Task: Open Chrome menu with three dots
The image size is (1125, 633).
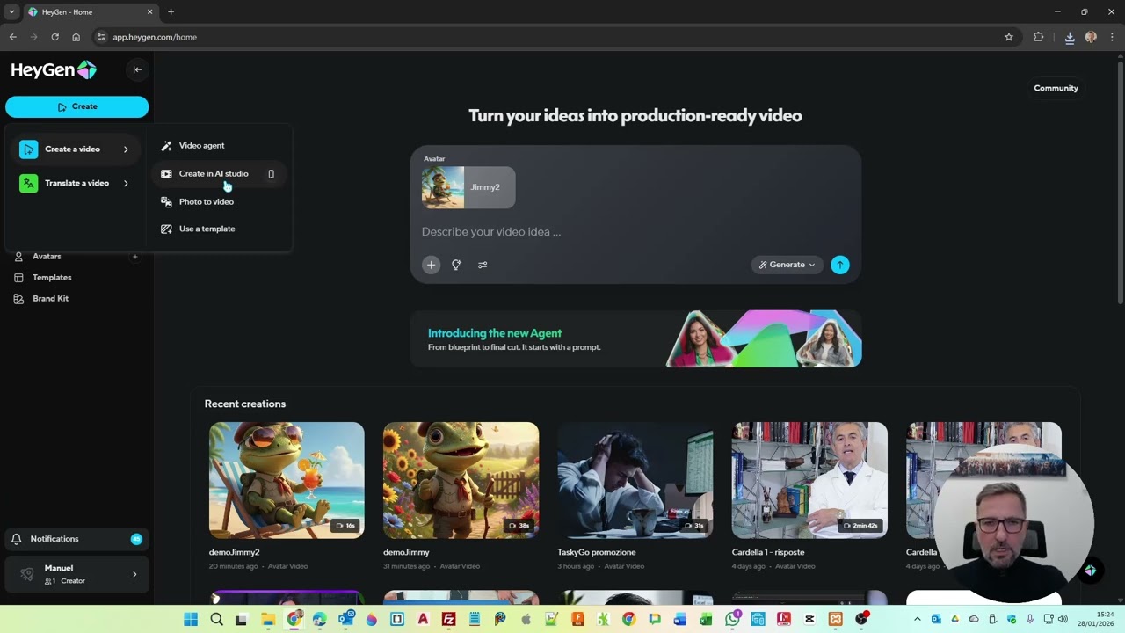Action: tap(1112, 37)
